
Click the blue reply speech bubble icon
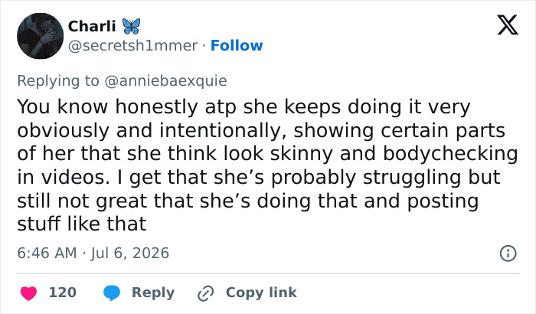pyautogui.click(x=112, y=293)
